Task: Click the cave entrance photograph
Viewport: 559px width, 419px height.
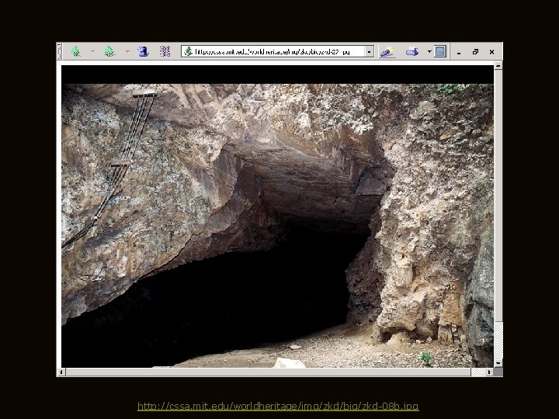Action: point(277,225)
